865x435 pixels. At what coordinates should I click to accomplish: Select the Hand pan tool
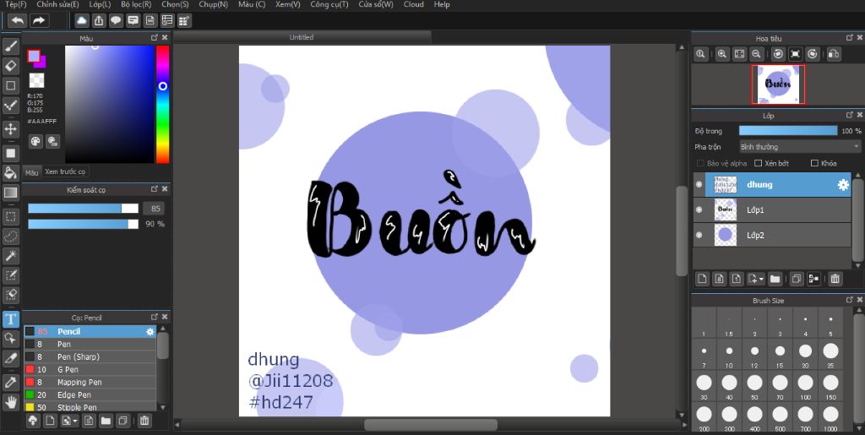pos(10,401)
